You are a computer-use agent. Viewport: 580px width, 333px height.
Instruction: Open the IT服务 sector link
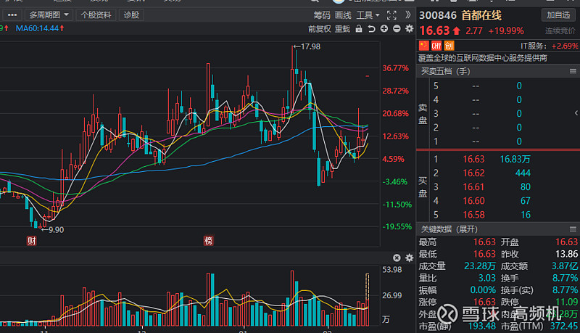click(533, 46)
